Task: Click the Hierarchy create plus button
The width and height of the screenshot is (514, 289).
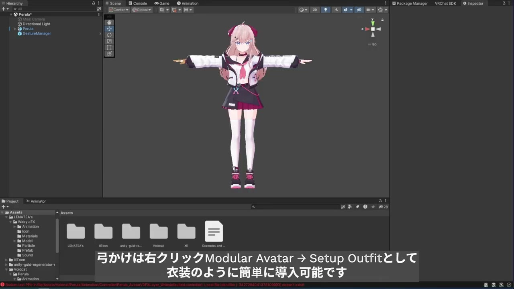Action: pyautogui.click(x=4, y=9)
